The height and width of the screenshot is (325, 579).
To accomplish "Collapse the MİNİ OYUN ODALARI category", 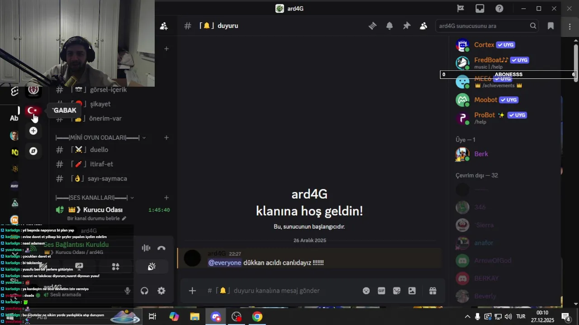I will [100, 137].
